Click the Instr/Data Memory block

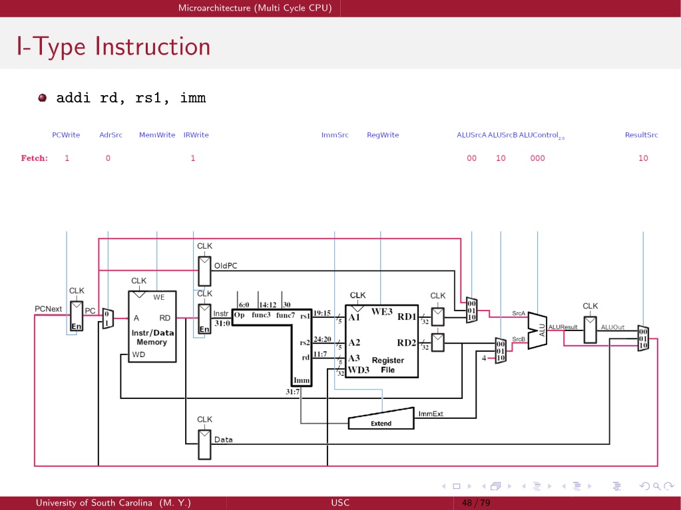(x=152, y=326)
